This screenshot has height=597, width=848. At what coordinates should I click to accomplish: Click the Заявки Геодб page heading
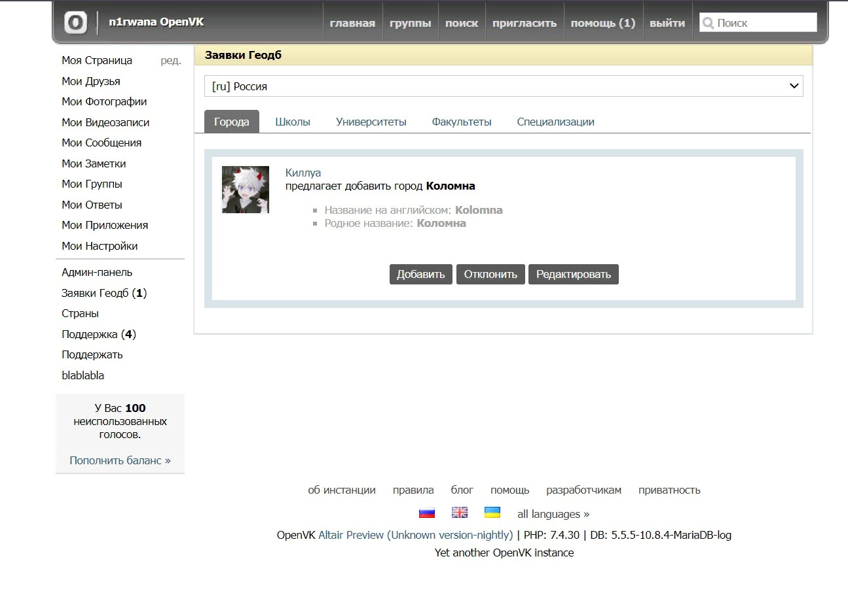pyautogui.click(x=243, y=56)
